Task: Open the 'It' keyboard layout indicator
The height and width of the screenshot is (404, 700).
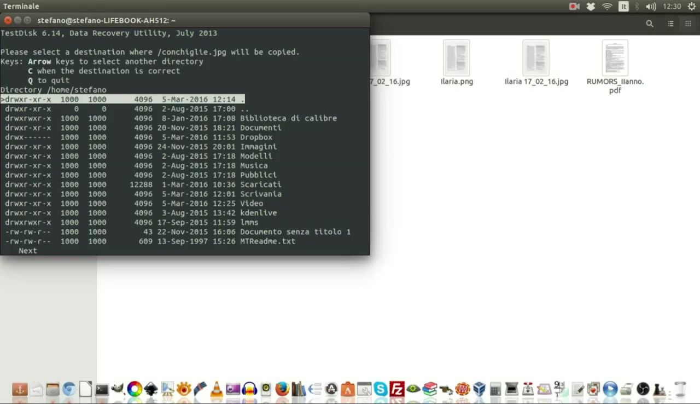Action: pyautogui.click(x=623, y=7)
